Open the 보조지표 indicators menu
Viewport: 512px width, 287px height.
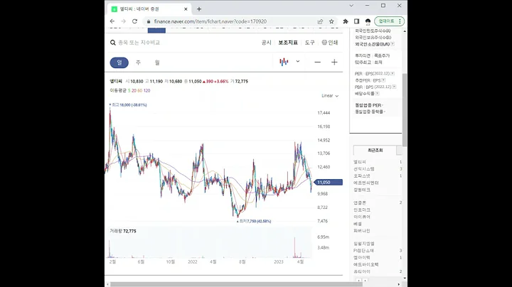coord(288,43)
